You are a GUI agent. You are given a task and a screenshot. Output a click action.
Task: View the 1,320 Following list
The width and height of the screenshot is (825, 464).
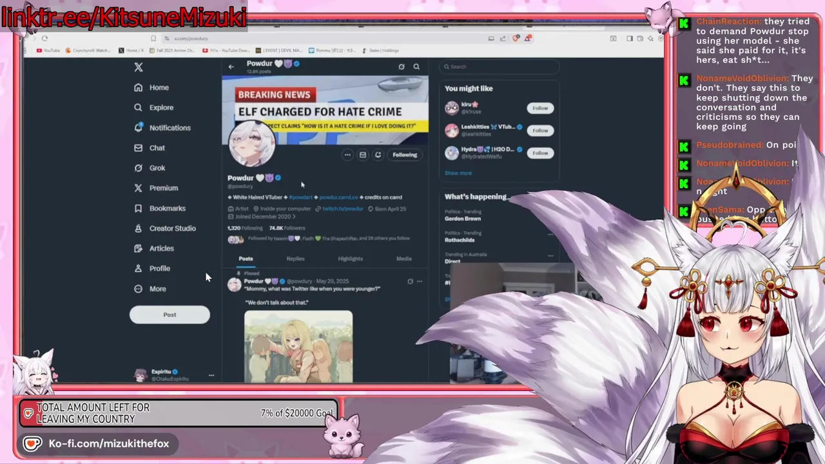click(x=245, y=228)
